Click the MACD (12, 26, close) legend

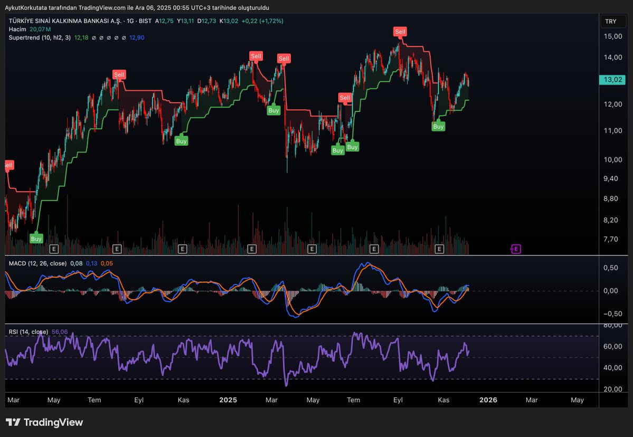37,263
